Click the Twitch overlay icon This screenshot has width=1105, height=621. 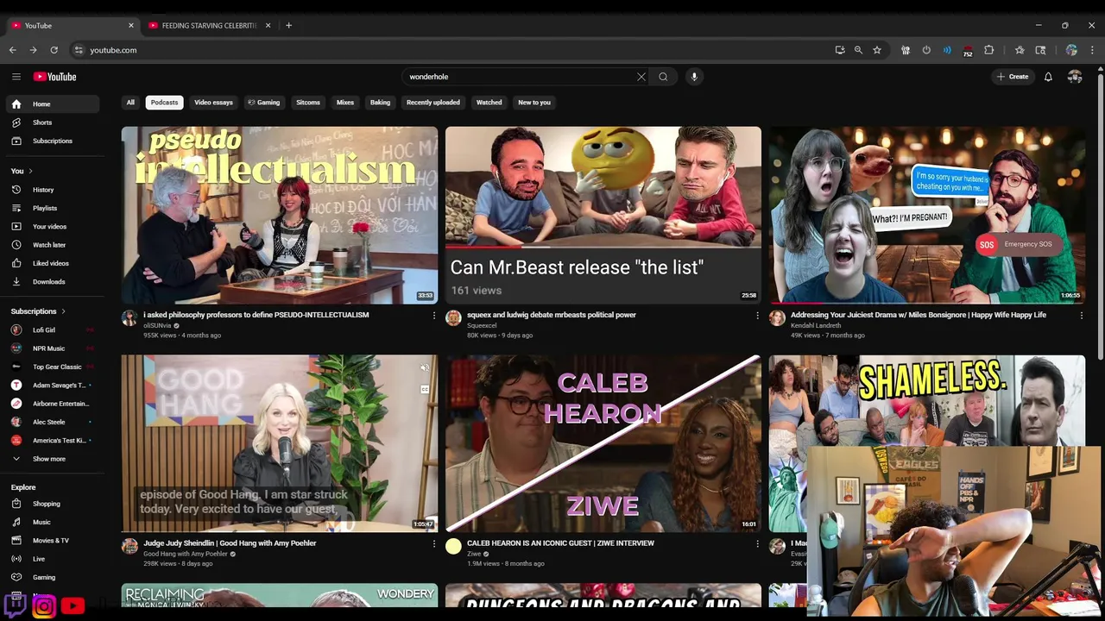pos(15,605)
